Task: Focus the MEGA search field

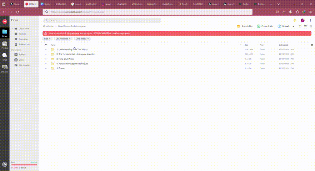Action: pos(102,20)
